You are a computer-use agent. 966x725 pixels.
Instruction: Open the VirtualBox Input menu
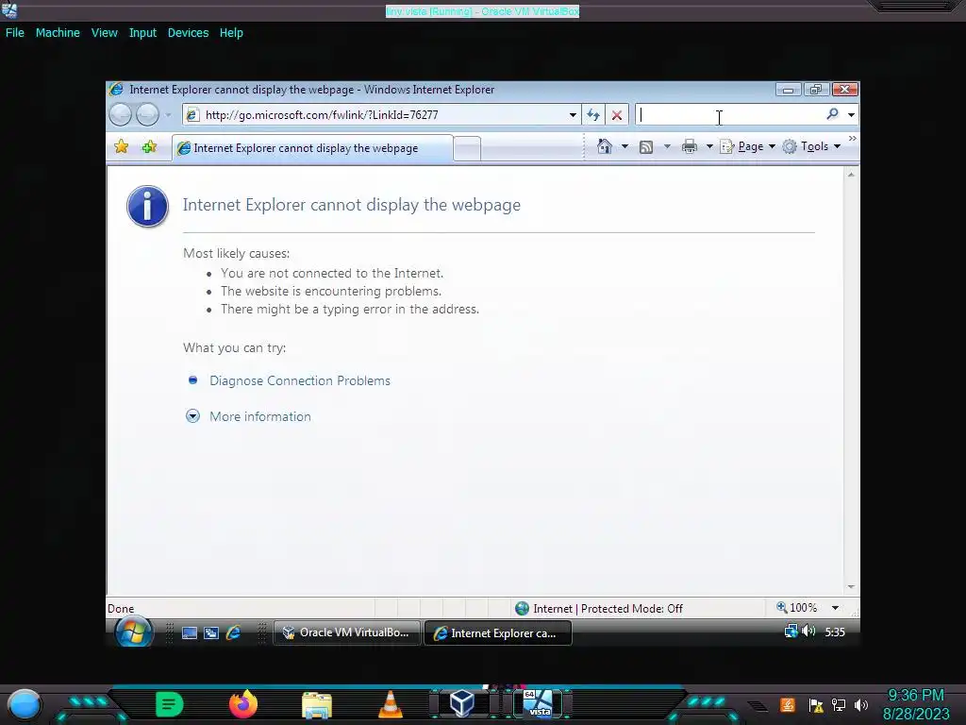(142, 33)
